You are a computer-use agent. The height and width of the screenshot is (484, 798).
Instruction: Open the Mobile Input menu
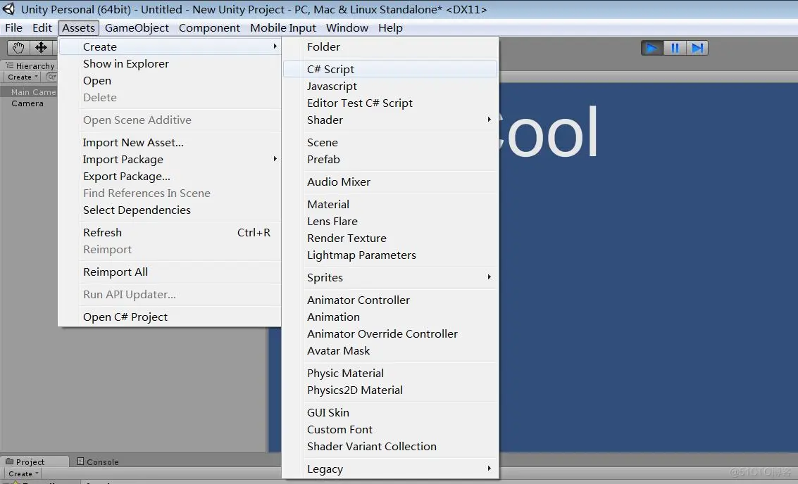(x=283, y=28)
